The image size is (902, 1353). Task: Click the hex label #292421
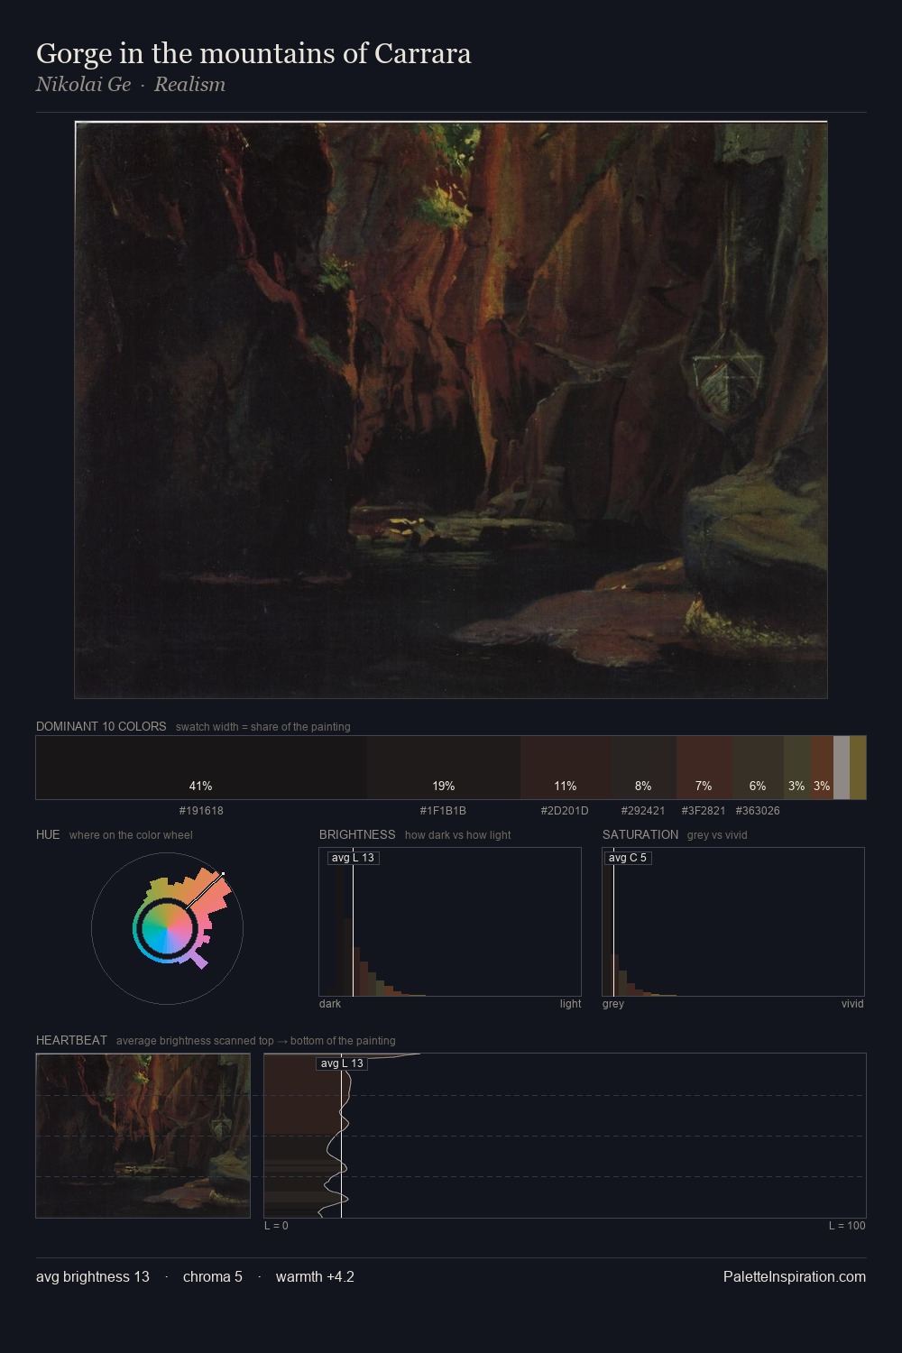point(643,811)
